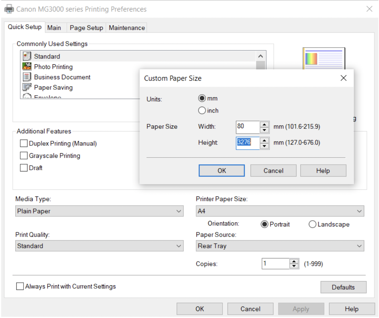Viewport: 379px width, 318px height.
Task: Click the Defaults button
Action: [343, 287]
